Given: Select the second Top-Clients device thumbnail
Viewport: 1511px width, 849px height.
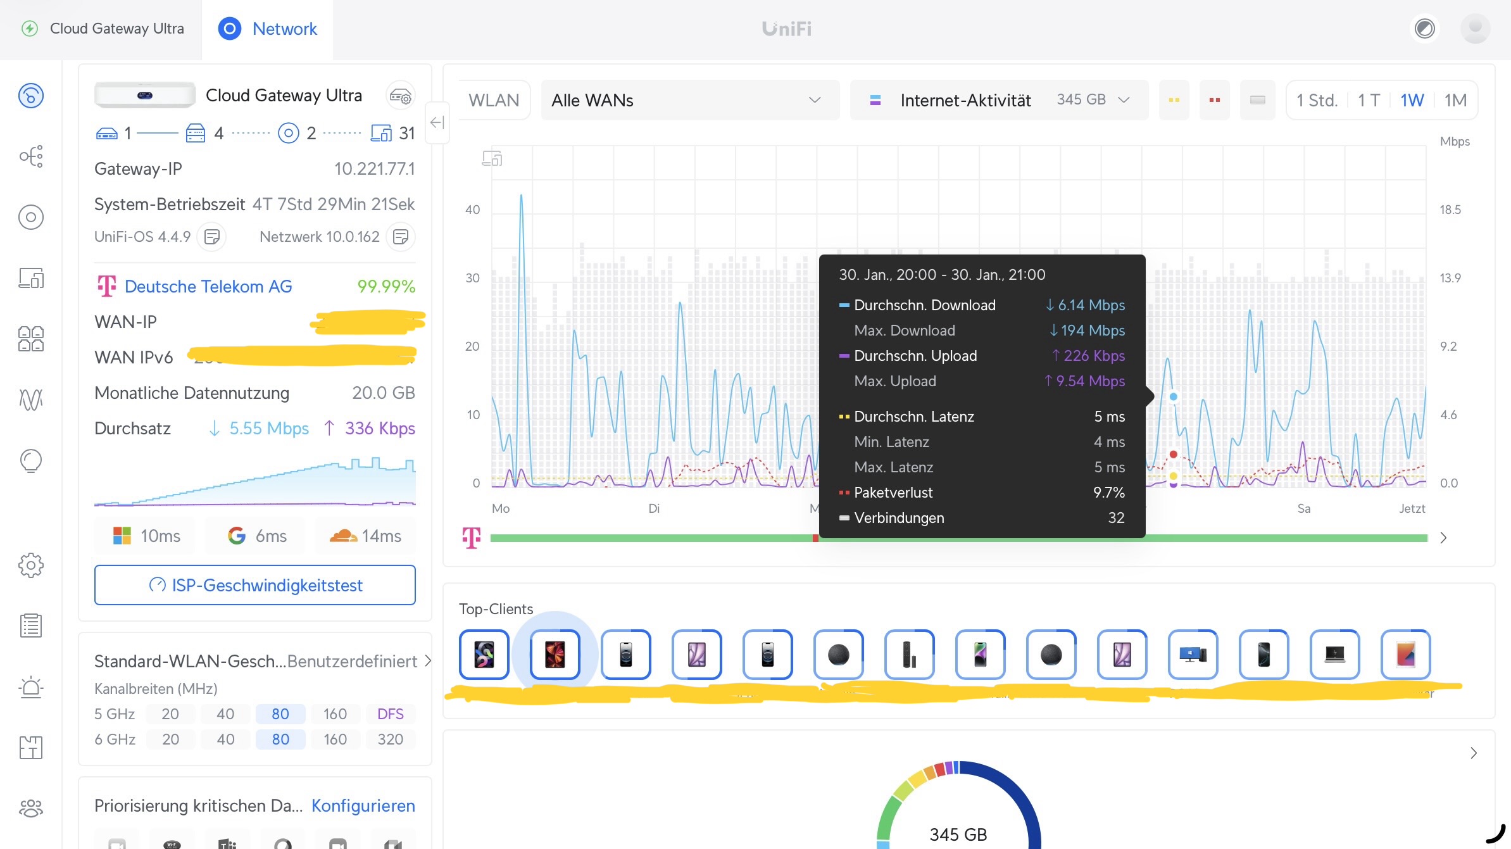Looking at the screenshot, I should click(x=555, y=654).
